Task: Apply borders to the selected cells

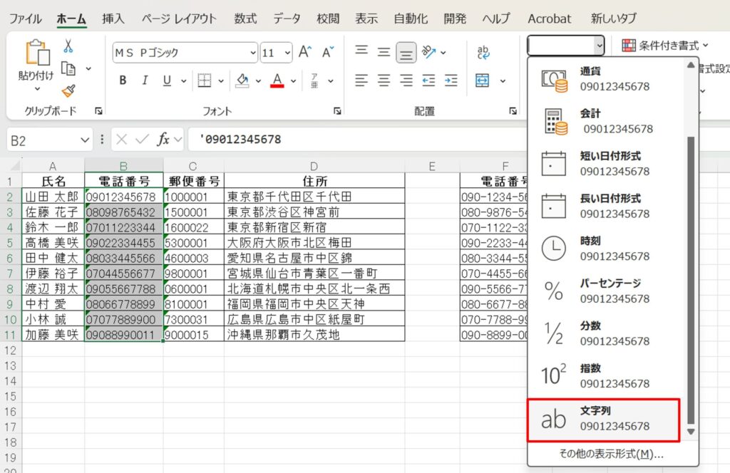Action: 205,80
